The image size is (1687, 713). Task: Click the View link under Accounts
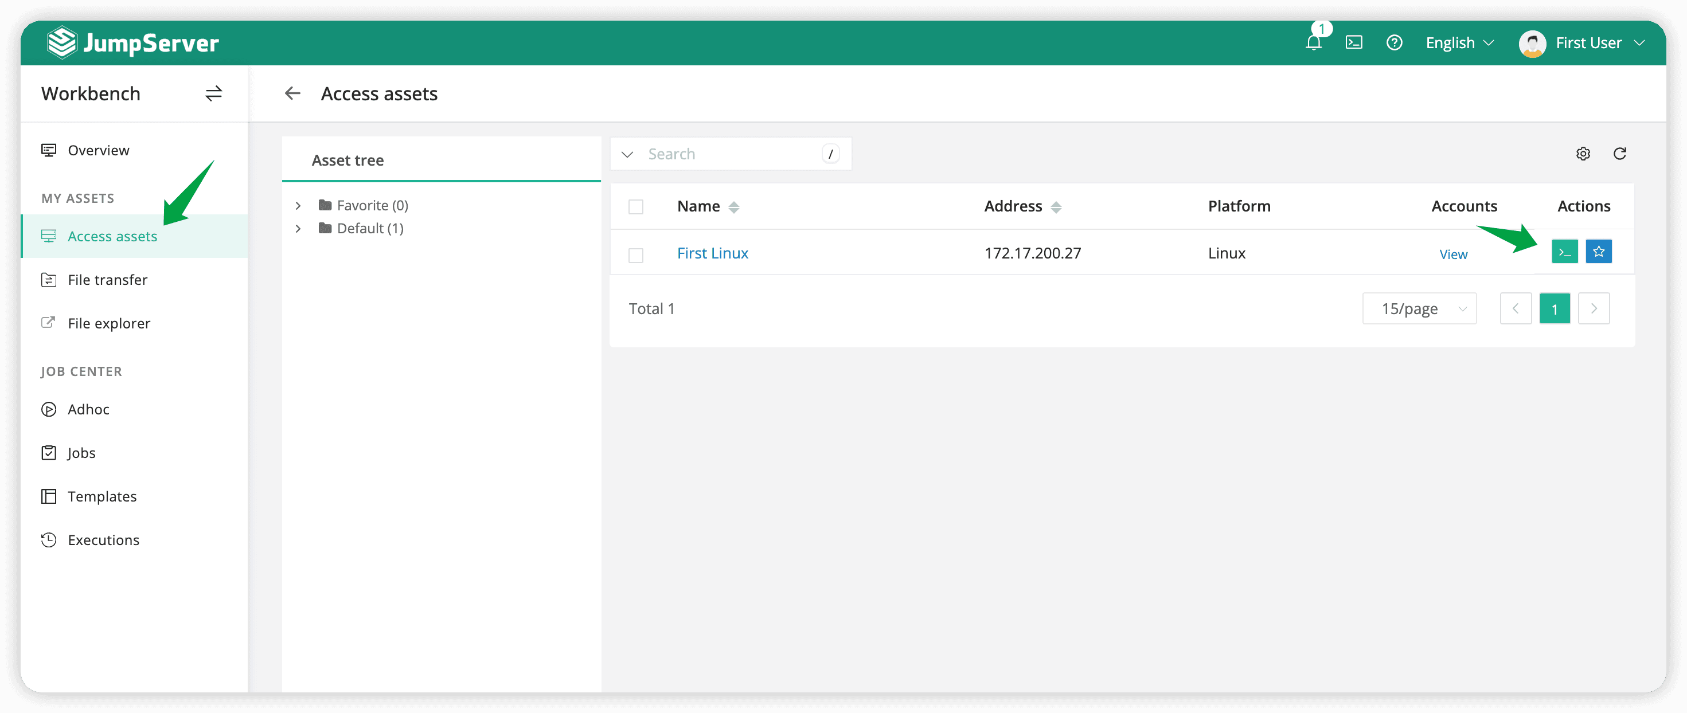(1453, 254)
